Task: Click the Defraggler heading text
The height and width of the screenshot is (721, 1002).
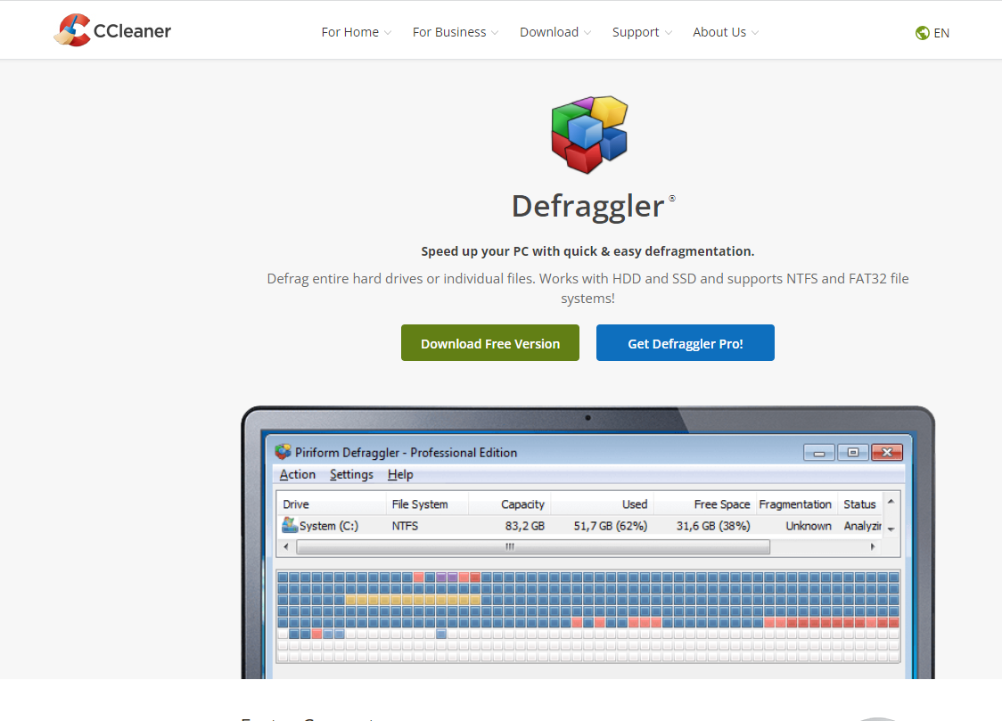Action: point(587,206)
